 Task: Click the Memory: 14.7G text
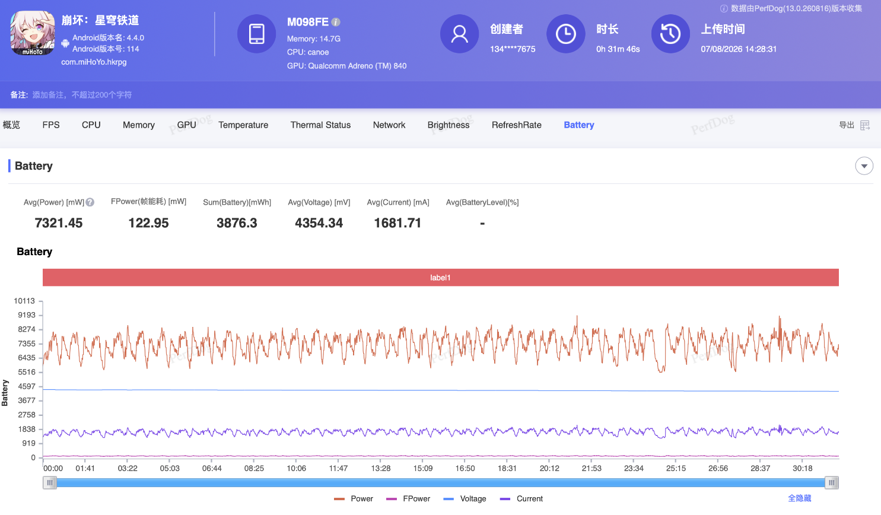(x=314, y=39)
